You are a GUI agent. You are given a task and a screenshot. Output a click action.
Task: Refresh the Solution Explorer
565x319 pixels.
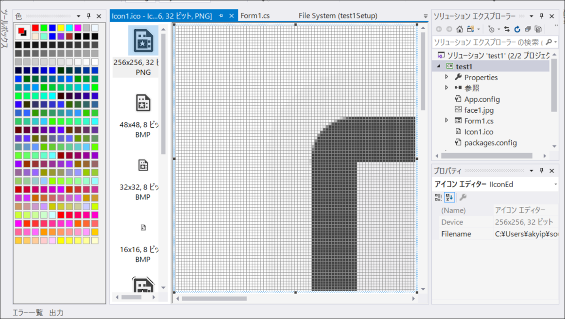(517, 29)
